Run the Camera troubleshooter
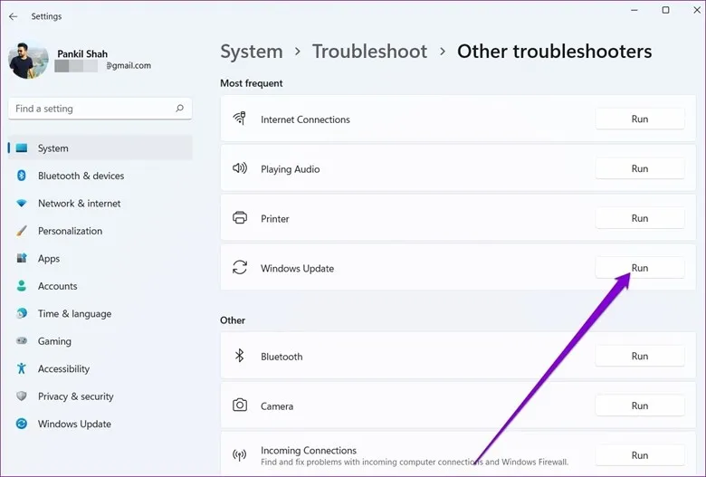Image resolution: width=706 pixels, height=477 pixels. (639, 405)
